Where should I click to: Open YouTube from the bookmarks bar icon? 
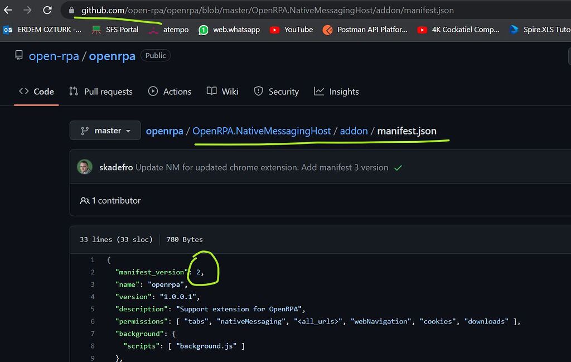(x=275, y=31)
